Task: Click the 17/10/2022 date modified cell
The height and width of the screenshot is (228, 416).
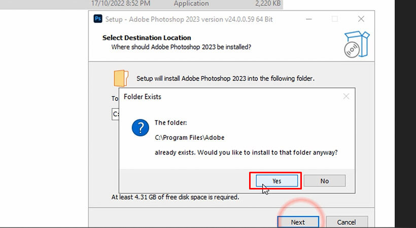Action: (121, 4)
